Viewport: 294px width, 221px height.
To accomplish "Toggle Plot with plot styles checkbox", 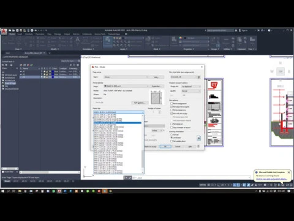I will tap(171, 114).
